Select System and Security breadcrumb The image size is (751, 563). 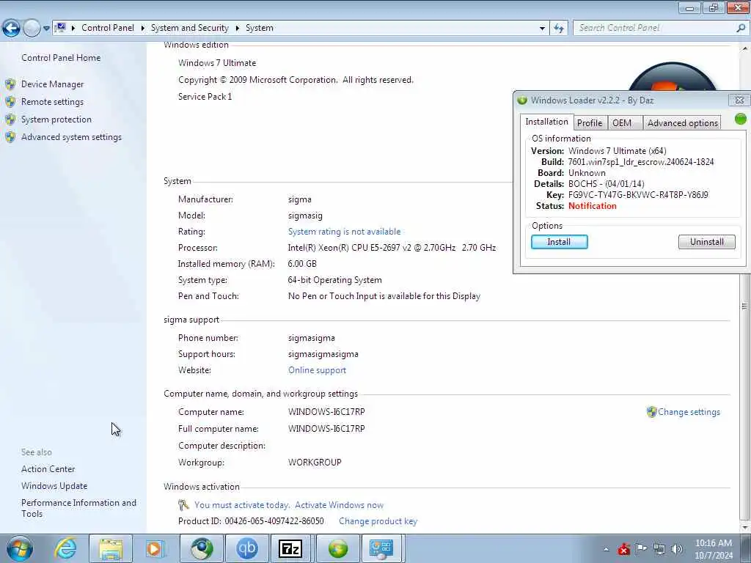tap(190, 28)
